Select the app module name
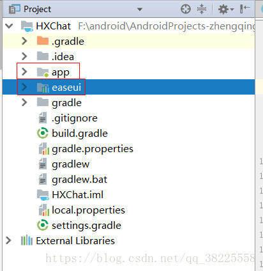263x271 pixels. click(x=61, y=73)
